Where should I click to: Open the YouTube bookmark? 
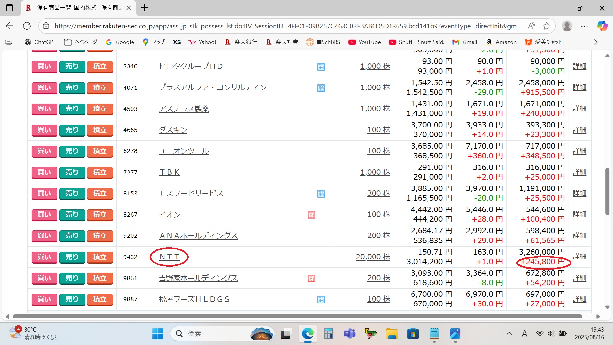pos(364,42)
